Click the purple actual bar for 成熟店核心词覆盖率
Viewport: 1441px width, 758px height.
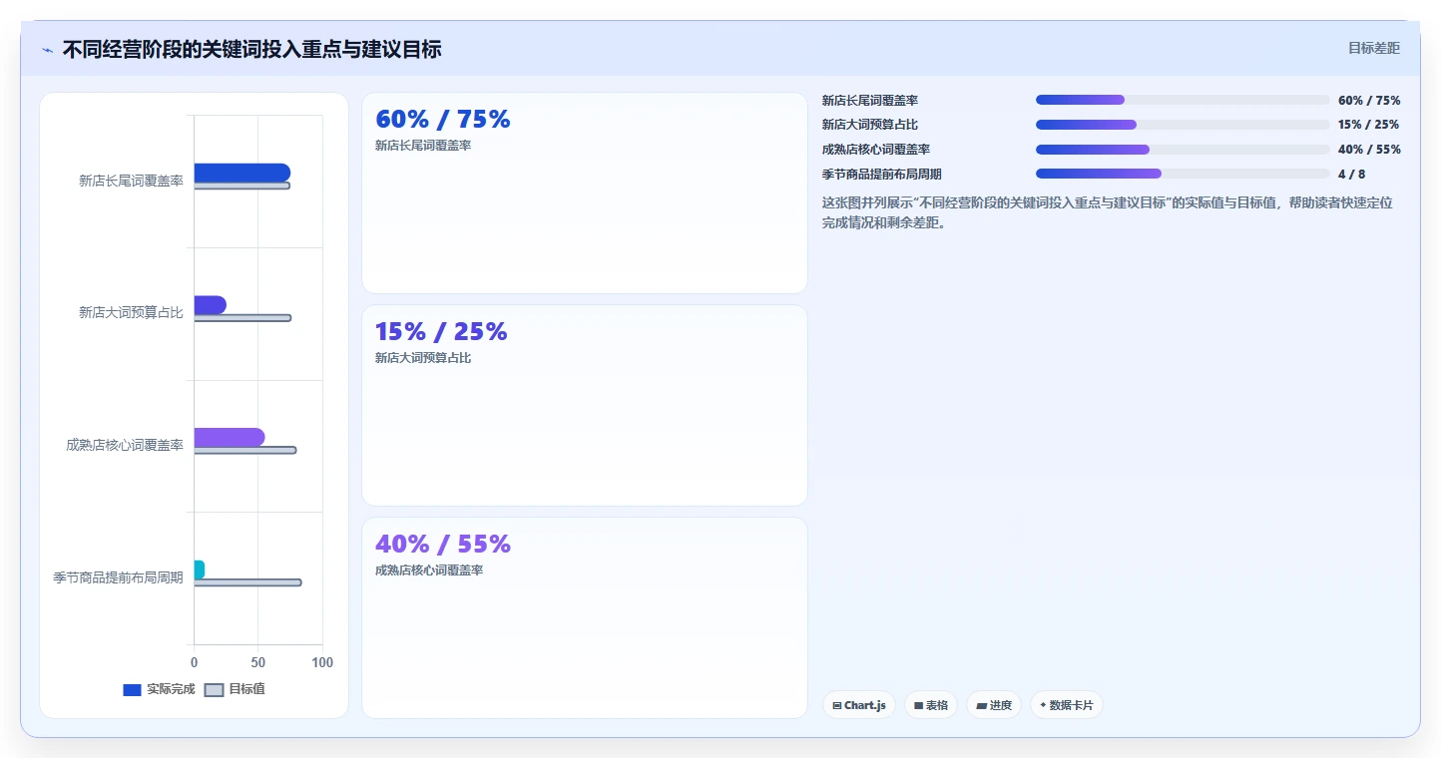(x=229, y=437)
